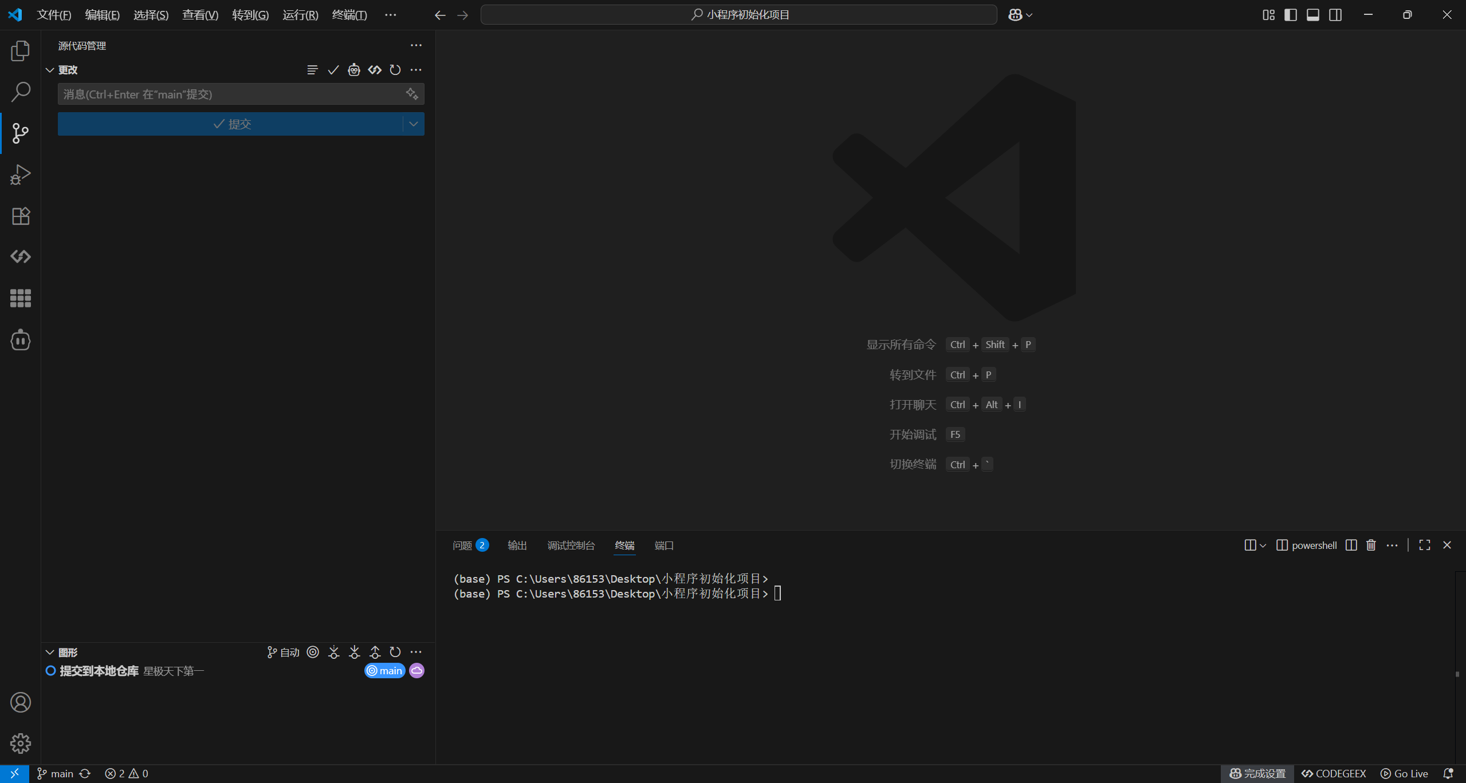Open the Run and Debug view
1466x783 pixels.
pyautogui.click(x=21, y=175)
